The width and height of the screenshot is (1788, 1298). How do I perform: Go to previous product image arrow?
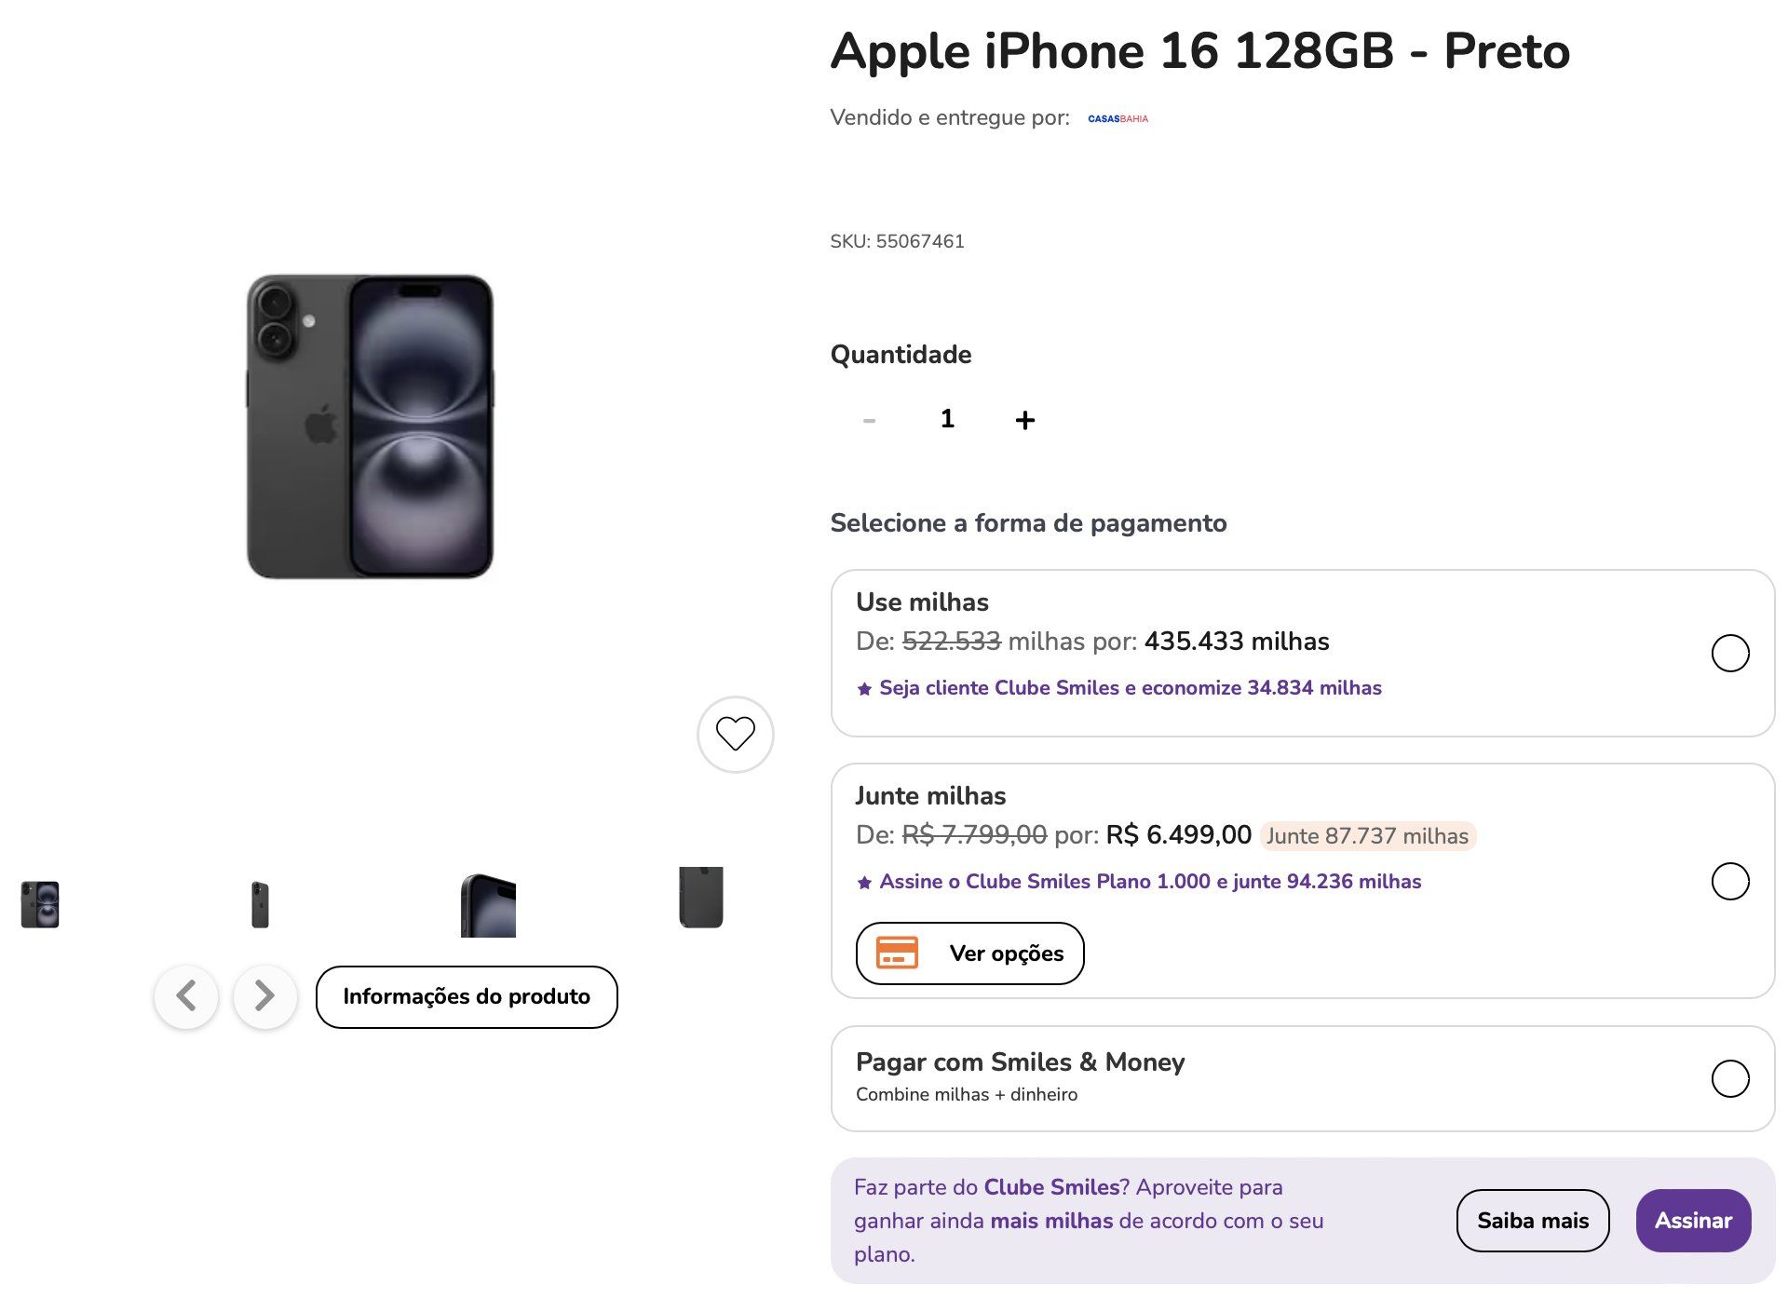(x=186, y=995)
